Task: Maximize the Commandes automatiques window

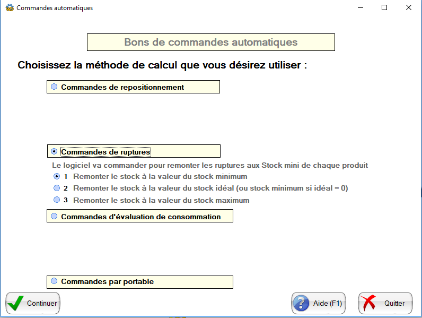Action: (384, 8)
